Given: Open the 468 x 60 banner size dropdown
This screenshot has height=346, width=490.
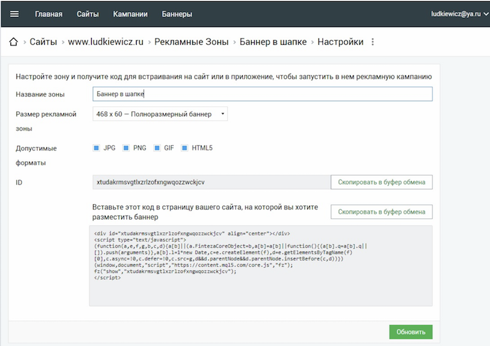Looking at the screenshot, I should click(160, 114).
